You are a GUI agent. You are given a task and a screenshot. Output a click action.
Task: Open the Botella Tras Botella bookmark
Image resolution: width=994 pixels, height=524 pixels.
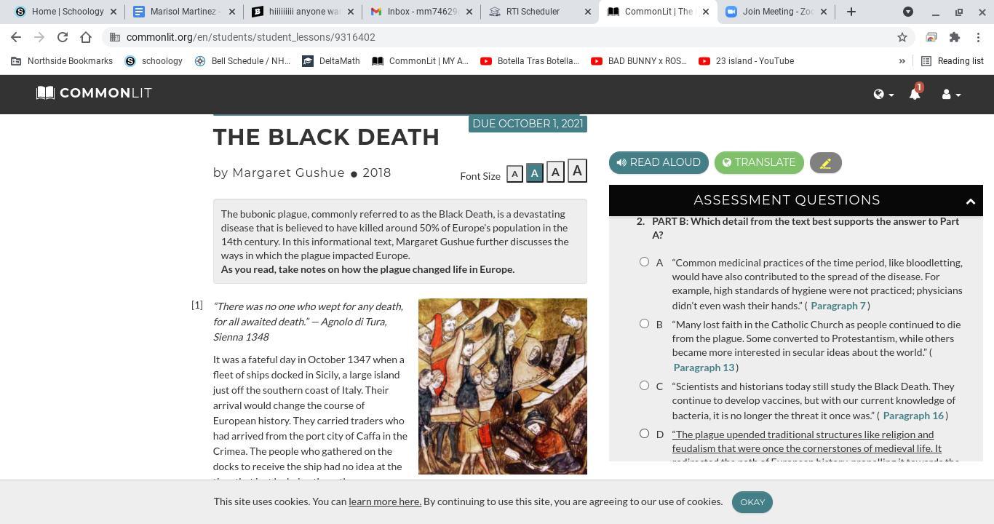[530, 61]
